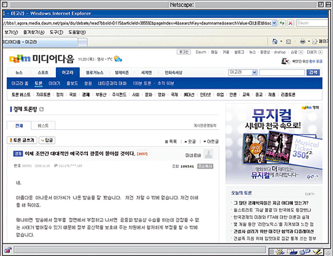Click the Daum logo
The width and height of the screenshot is (333, 256).
(x=19, y=59)
